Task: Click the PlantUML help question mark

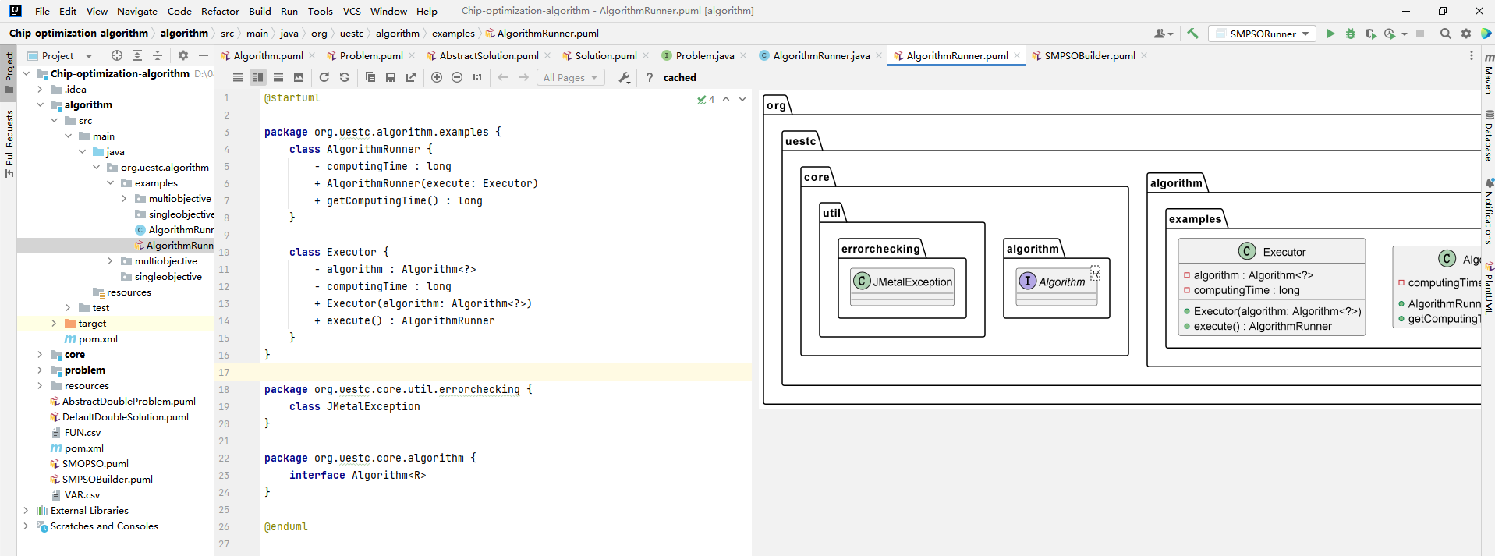Action: tap(649, 77)
